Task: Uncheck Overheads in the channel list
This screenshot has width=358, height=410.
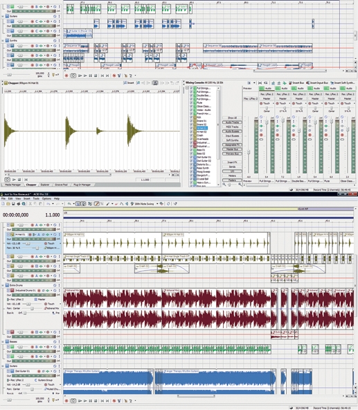Action: (191, 139)
